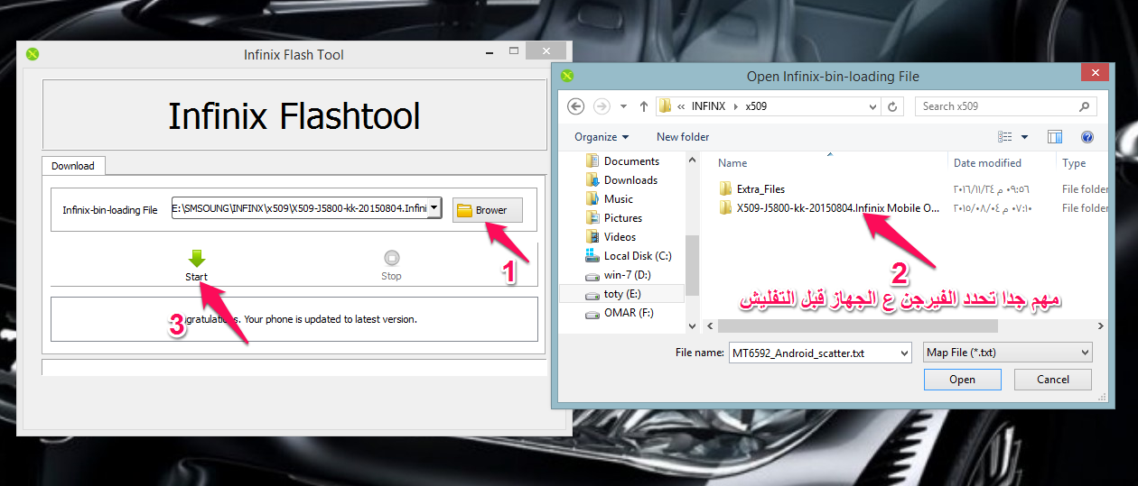Open the Map File (*.txt) filter dropdown
This screenshot has width=1138, height=486.
tap(1007, 353)
